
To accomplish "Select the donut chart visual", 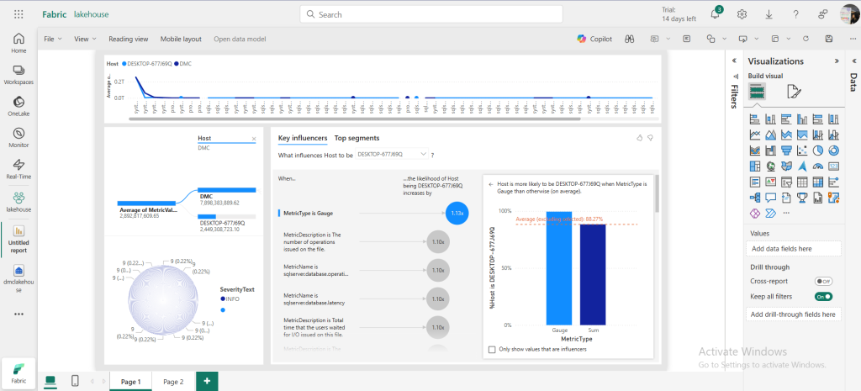I will pyautogui.click(x=833, y=150).
